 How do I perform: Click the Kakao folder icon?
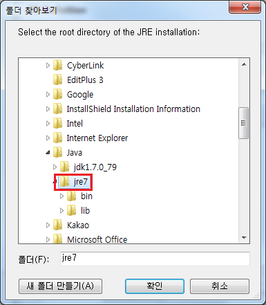pyautogui.click(x=57, y=225)
